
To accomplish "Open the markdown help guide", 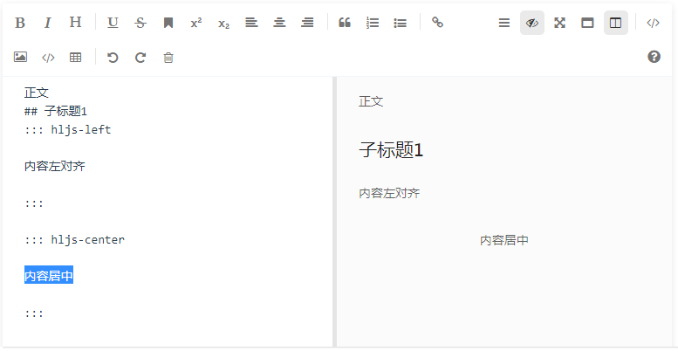I will (654, 57).
